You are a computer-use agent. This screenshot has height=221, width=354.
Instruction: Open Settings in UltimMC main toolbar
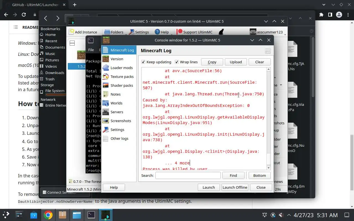pyautogui.click(x=139, y=32)
